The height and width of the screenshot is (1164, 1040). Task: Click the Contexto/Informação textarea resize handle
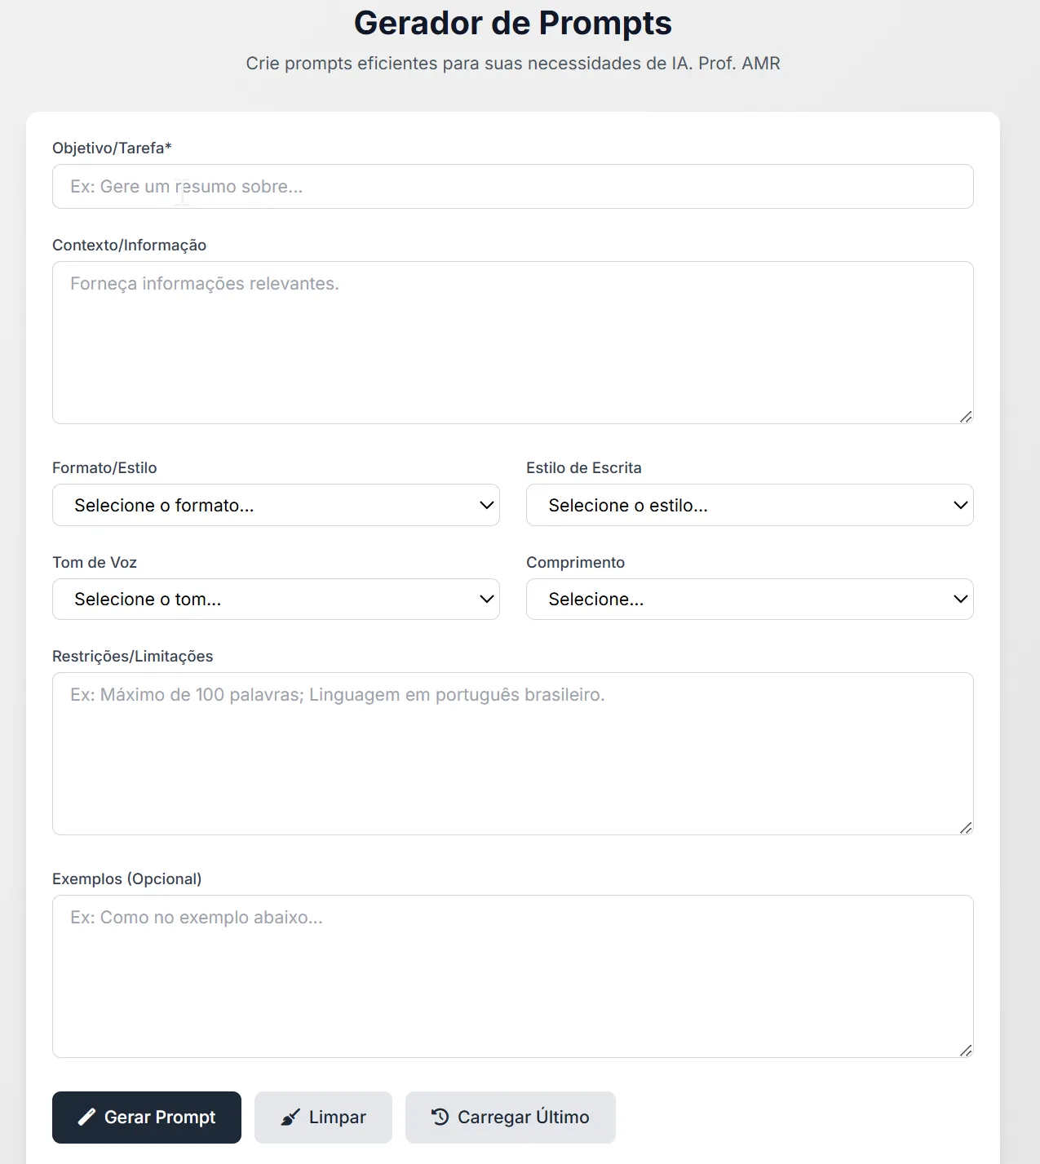(x=966, y=417)
